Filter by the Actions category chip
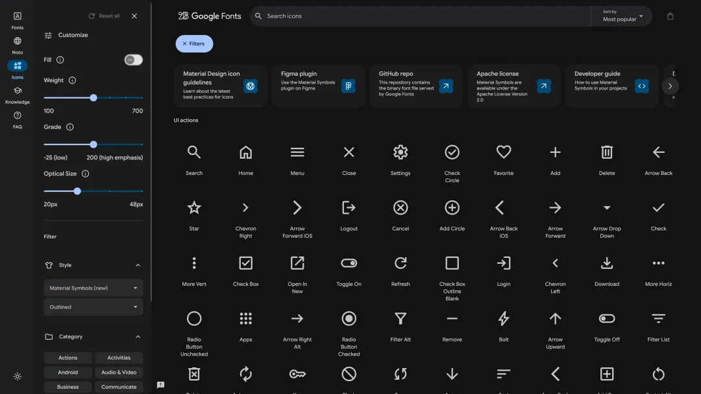Image resolution: width=701 pixels, height=394 pixels. tap(68, 358)
